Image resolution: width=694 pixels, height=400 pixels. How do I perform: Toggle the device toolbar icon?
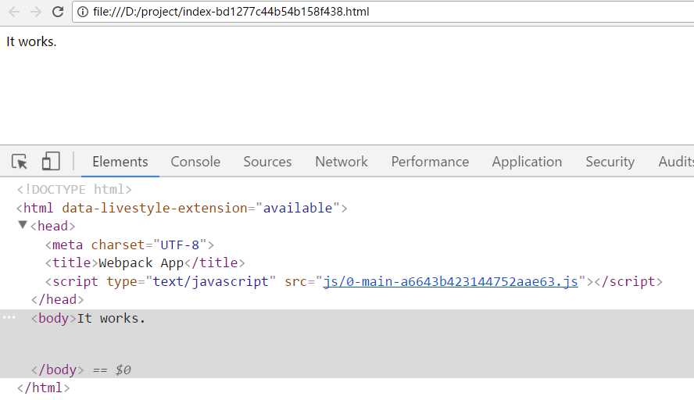point(51,162)
